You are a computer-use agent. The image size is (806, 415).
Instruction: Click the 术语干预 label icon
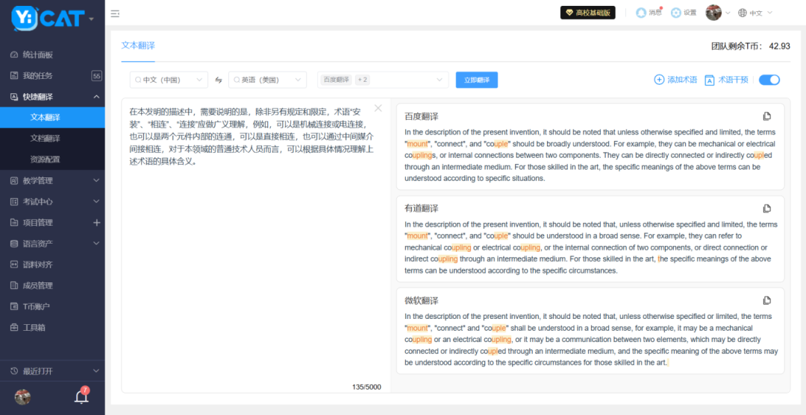point(710,80)
